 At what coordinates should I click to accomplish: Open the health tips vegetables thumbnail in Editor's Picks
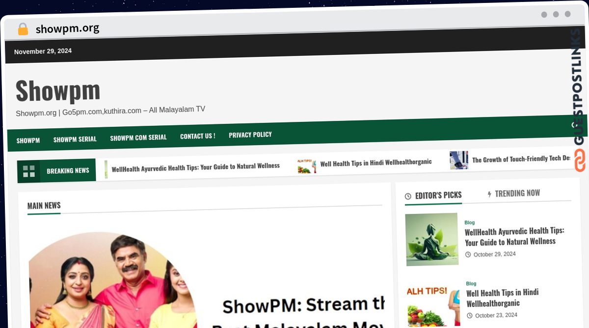coord(433,305)
